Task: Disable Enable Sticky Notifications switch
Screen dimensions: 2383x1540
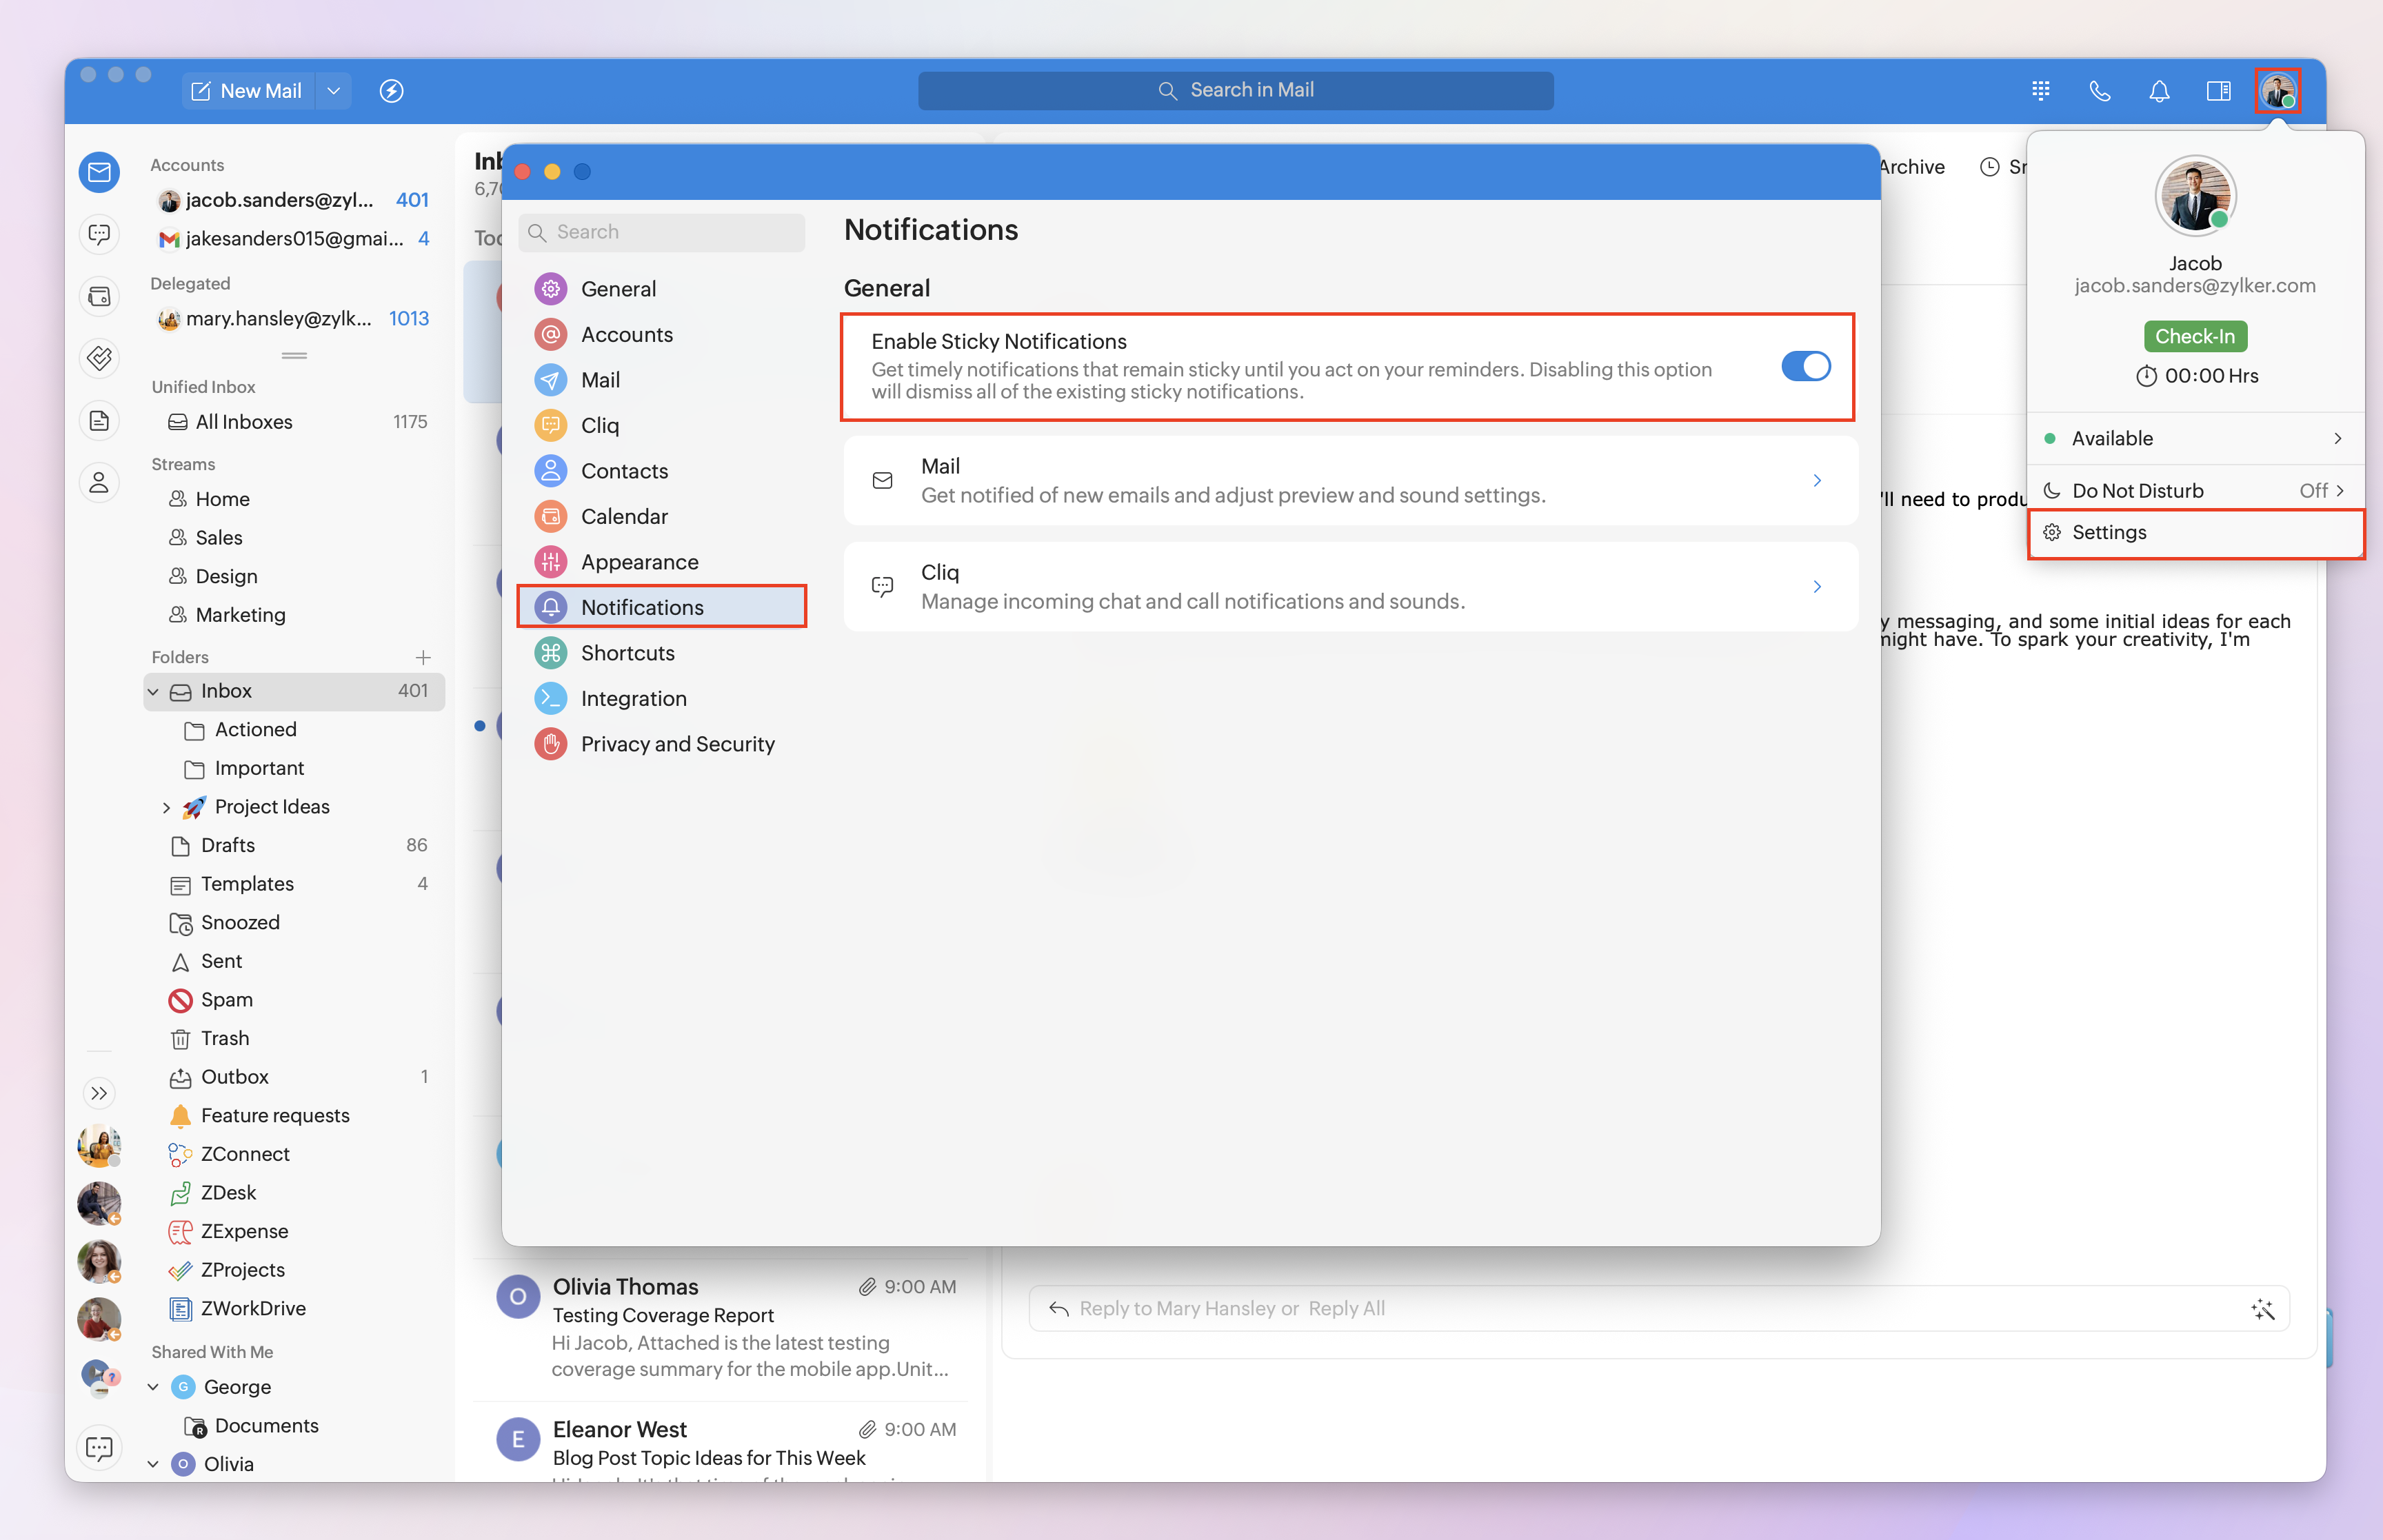Action: coord(1805,366)
